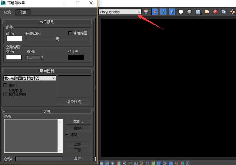Screen dimensions: 236x165
Task: Toggle levels histogram icon
Action: (136, 163)
